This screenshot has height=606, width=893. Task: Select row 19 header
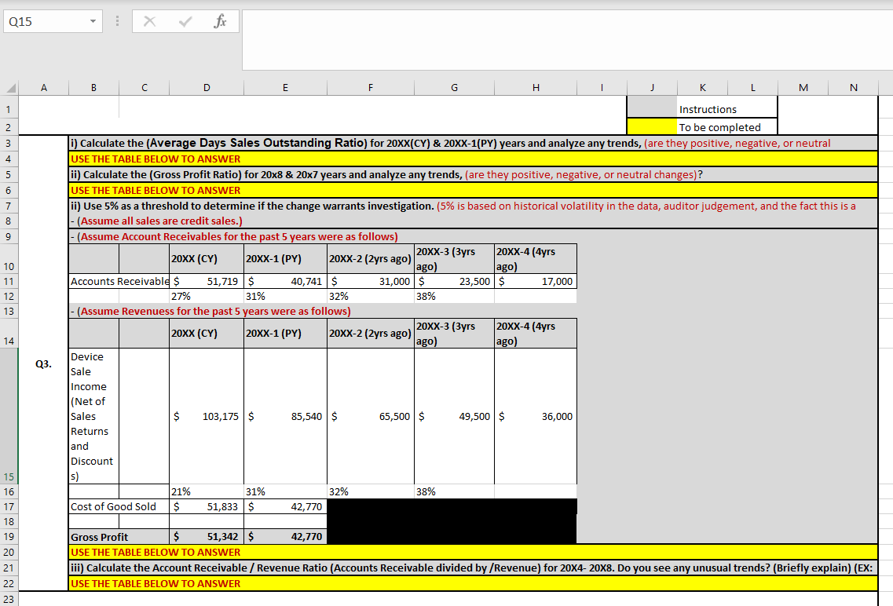(x=9, y=537)
